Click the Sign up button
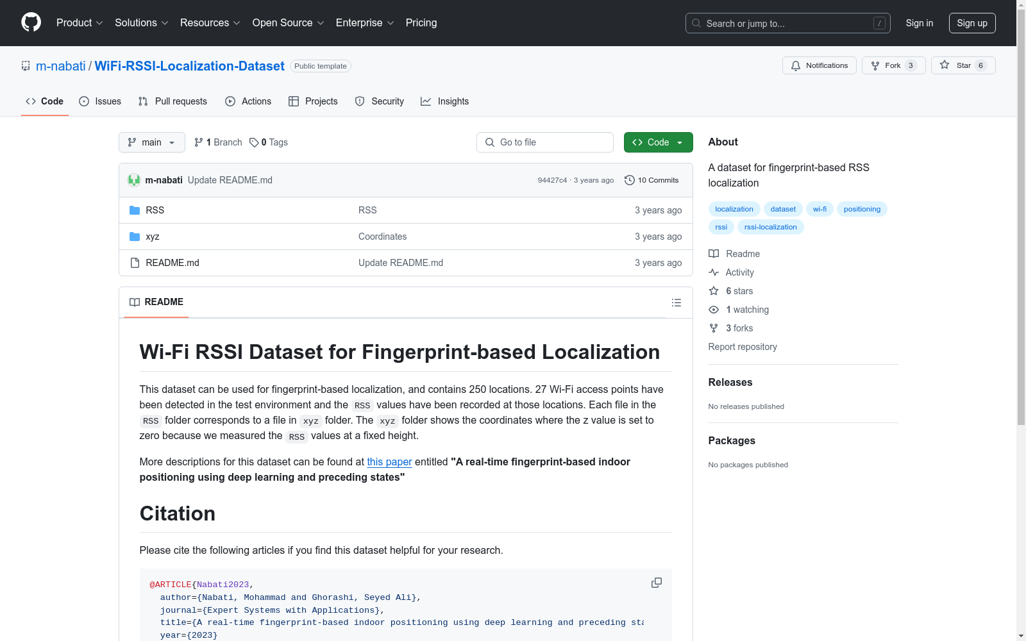The width and height of the screenshot is (1026, 641). 971,23
